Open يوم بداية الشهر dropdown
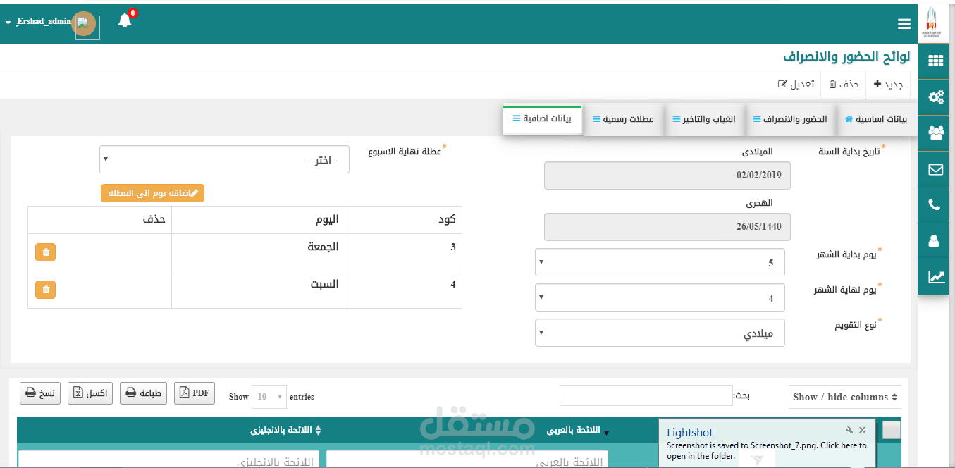 point(660,262)
